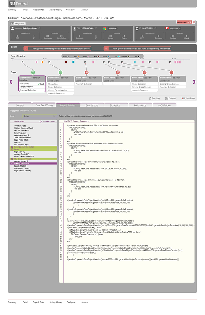This screenshot has width=205, height=315.
Task: Switch to the JSON Tables tab
Action: (x=164, y=105)
